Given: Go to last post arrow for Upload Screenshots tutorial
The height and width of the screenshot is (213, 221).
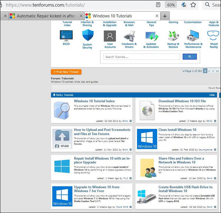Looking at the screenshot, I should [x=131, y=150].
